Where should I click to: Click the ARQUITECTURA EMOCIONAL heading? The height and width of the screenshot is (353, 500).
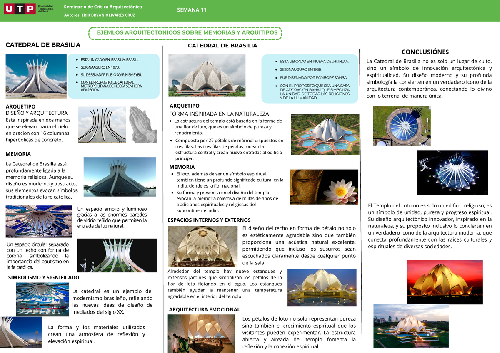point(204,309)
